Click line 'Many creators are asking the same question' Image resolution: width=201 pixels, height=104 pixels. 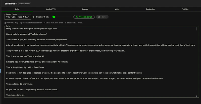[32, 29]
